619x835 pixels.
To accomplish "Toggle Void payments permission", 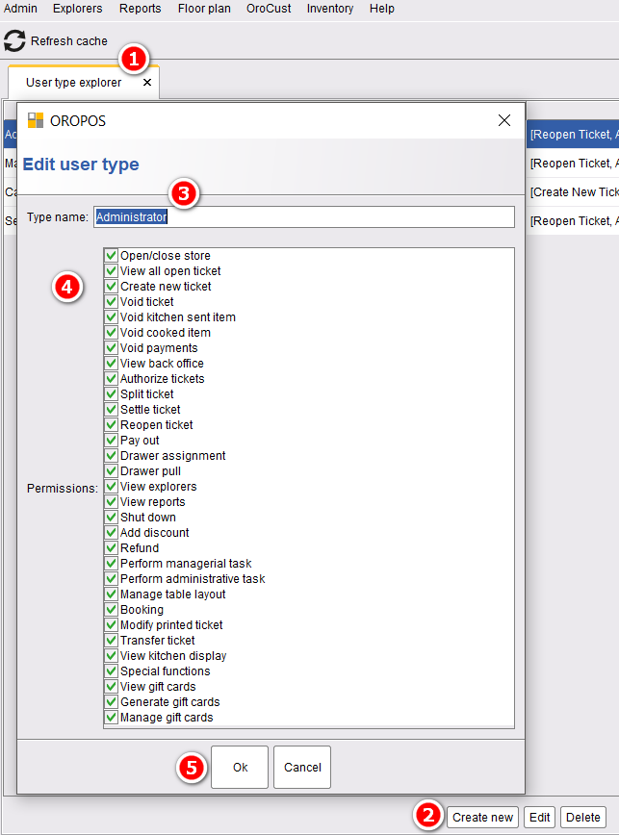I will click(x=111, y=348).
